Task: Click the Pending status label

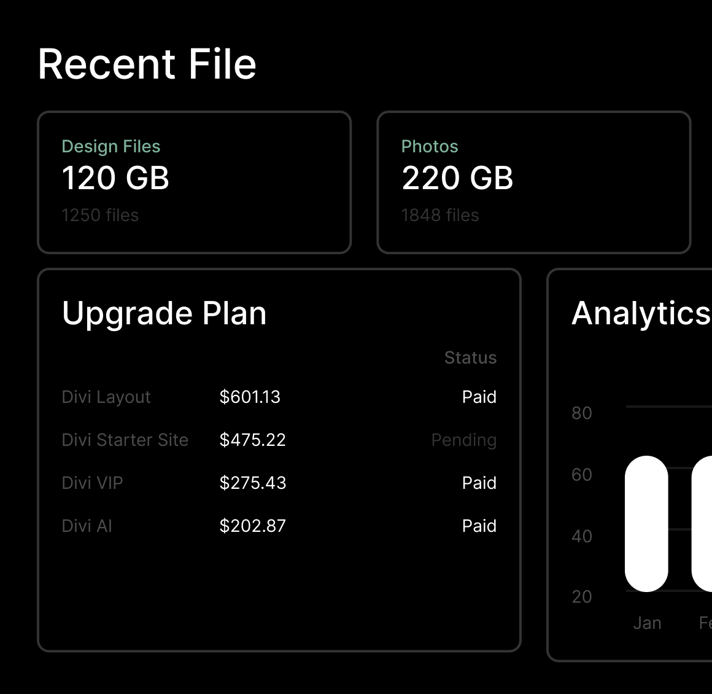Action: pyautogui.click(x=464, y=440)
